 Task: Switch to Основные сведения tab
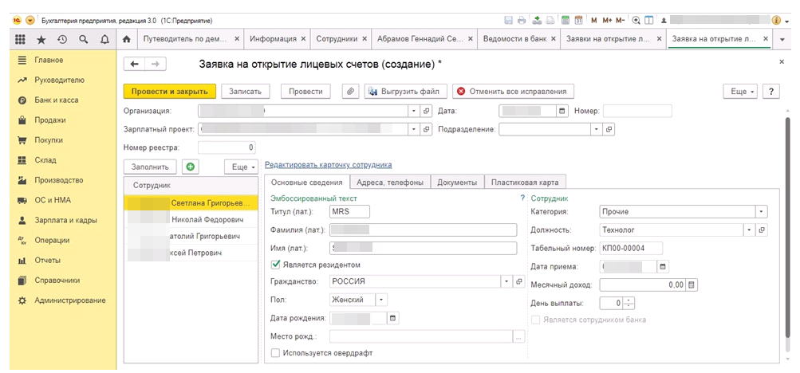tap(306, 183)
